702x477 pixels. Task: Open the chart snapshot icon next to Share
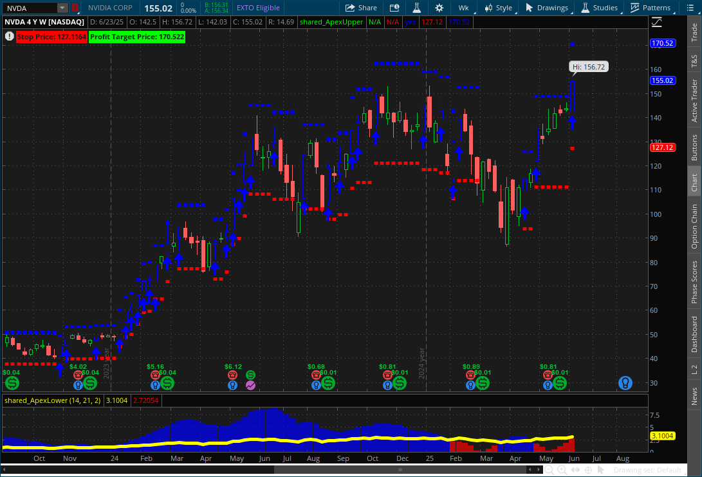pyautogui.click(x=394, y=8)
